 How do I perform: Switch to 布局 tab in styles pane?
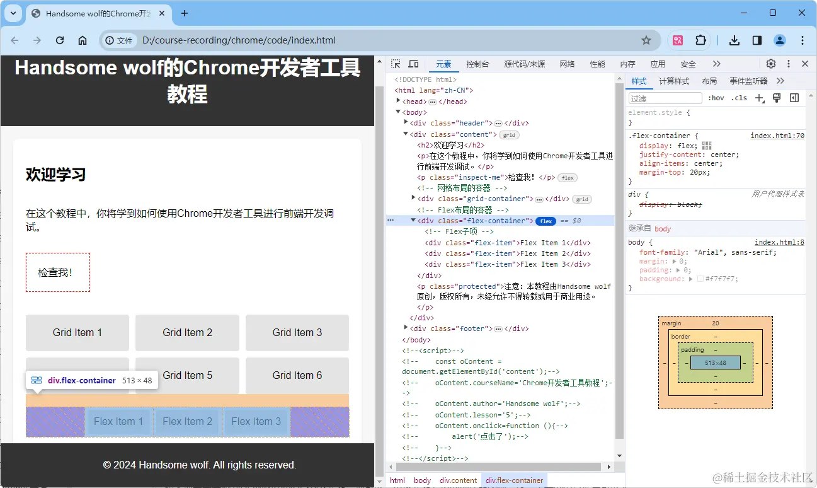[709, 81]
